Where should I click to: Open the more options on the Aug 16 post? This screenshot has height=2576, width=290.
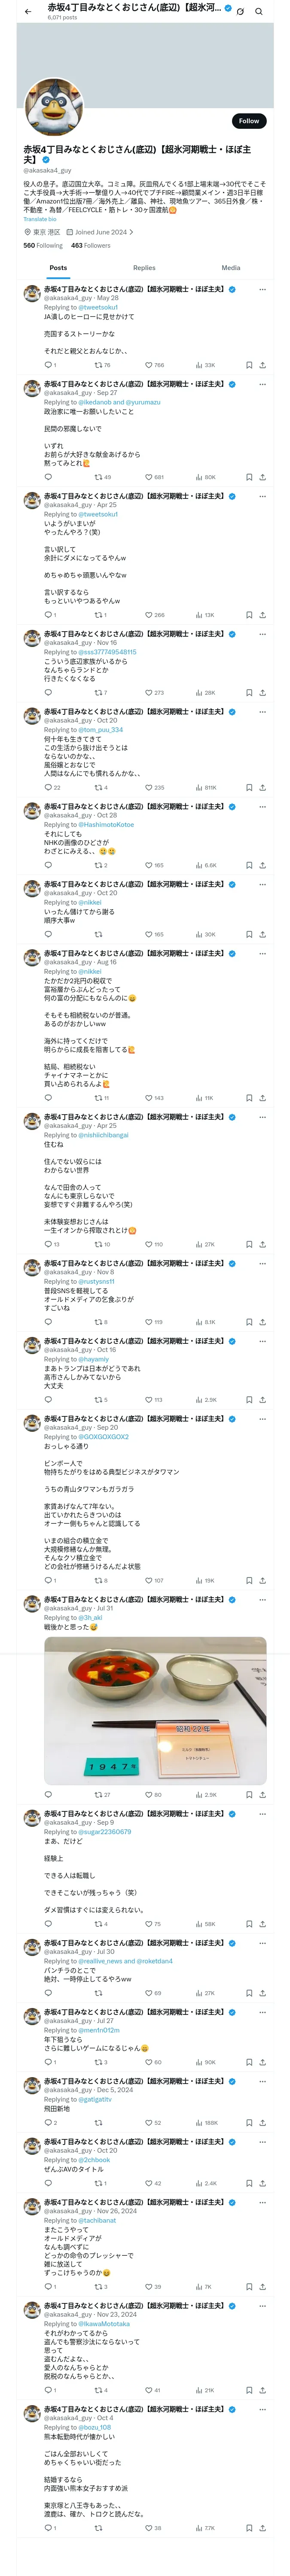tap(262, 954)
